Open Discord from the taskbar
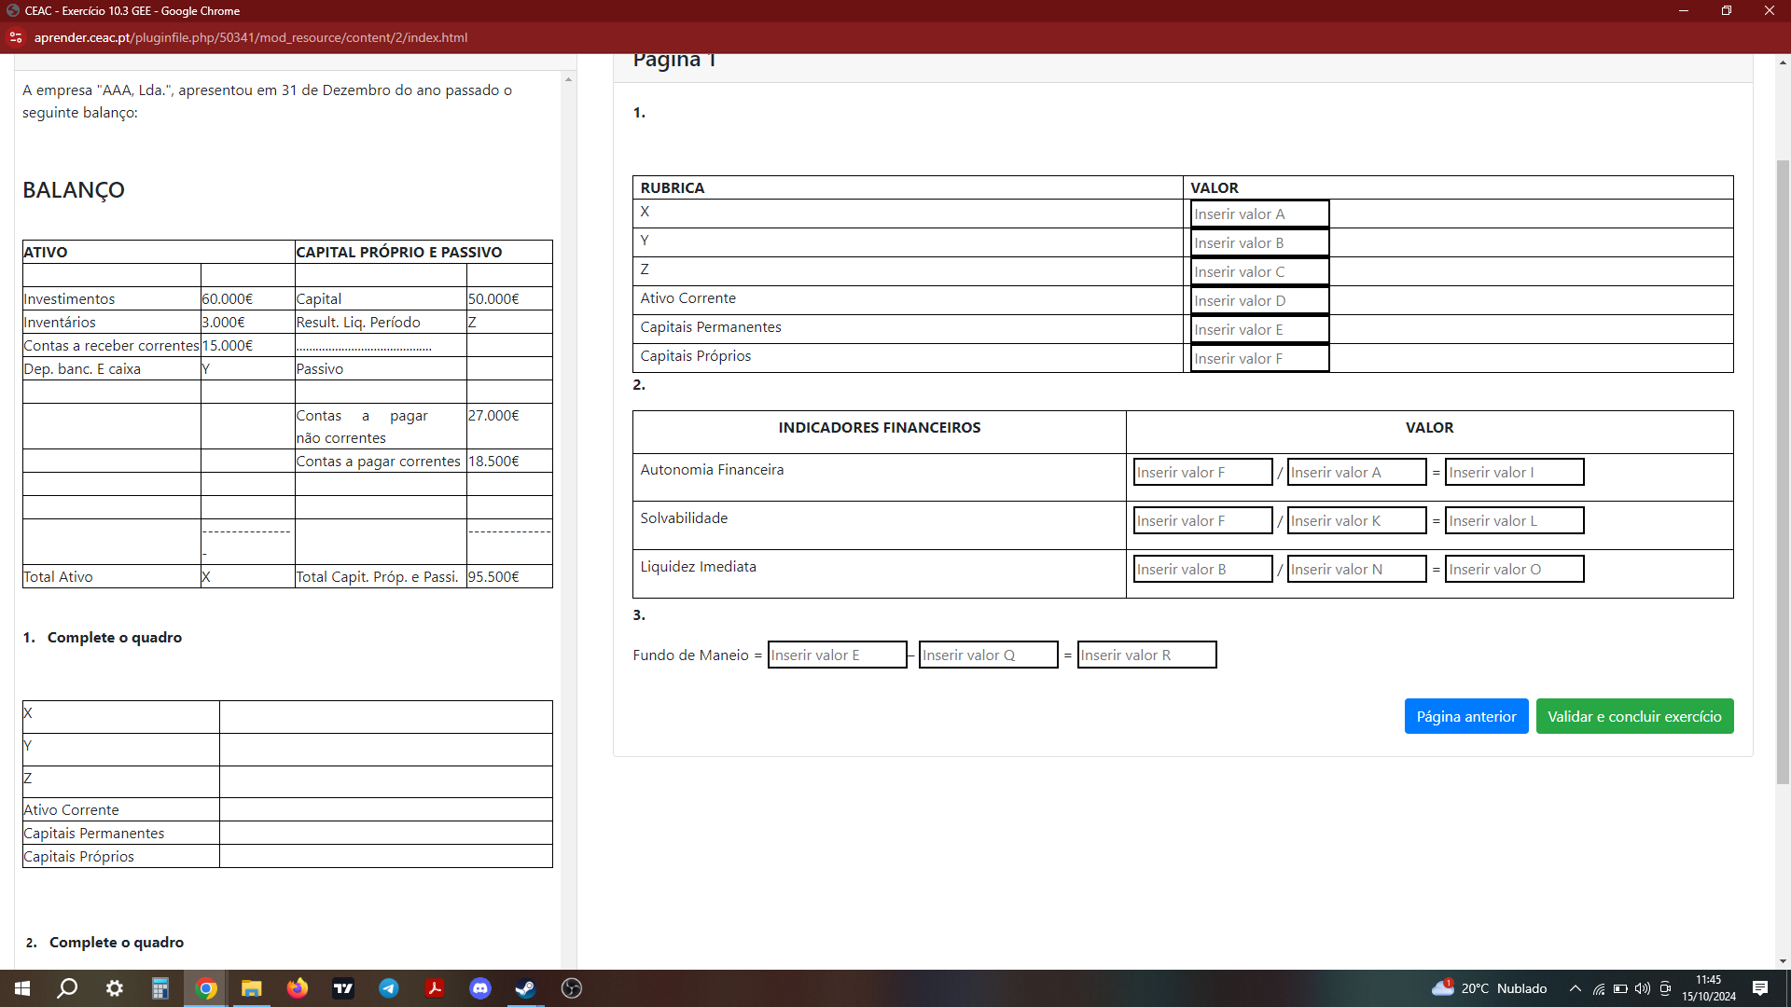 coord(480,988)
